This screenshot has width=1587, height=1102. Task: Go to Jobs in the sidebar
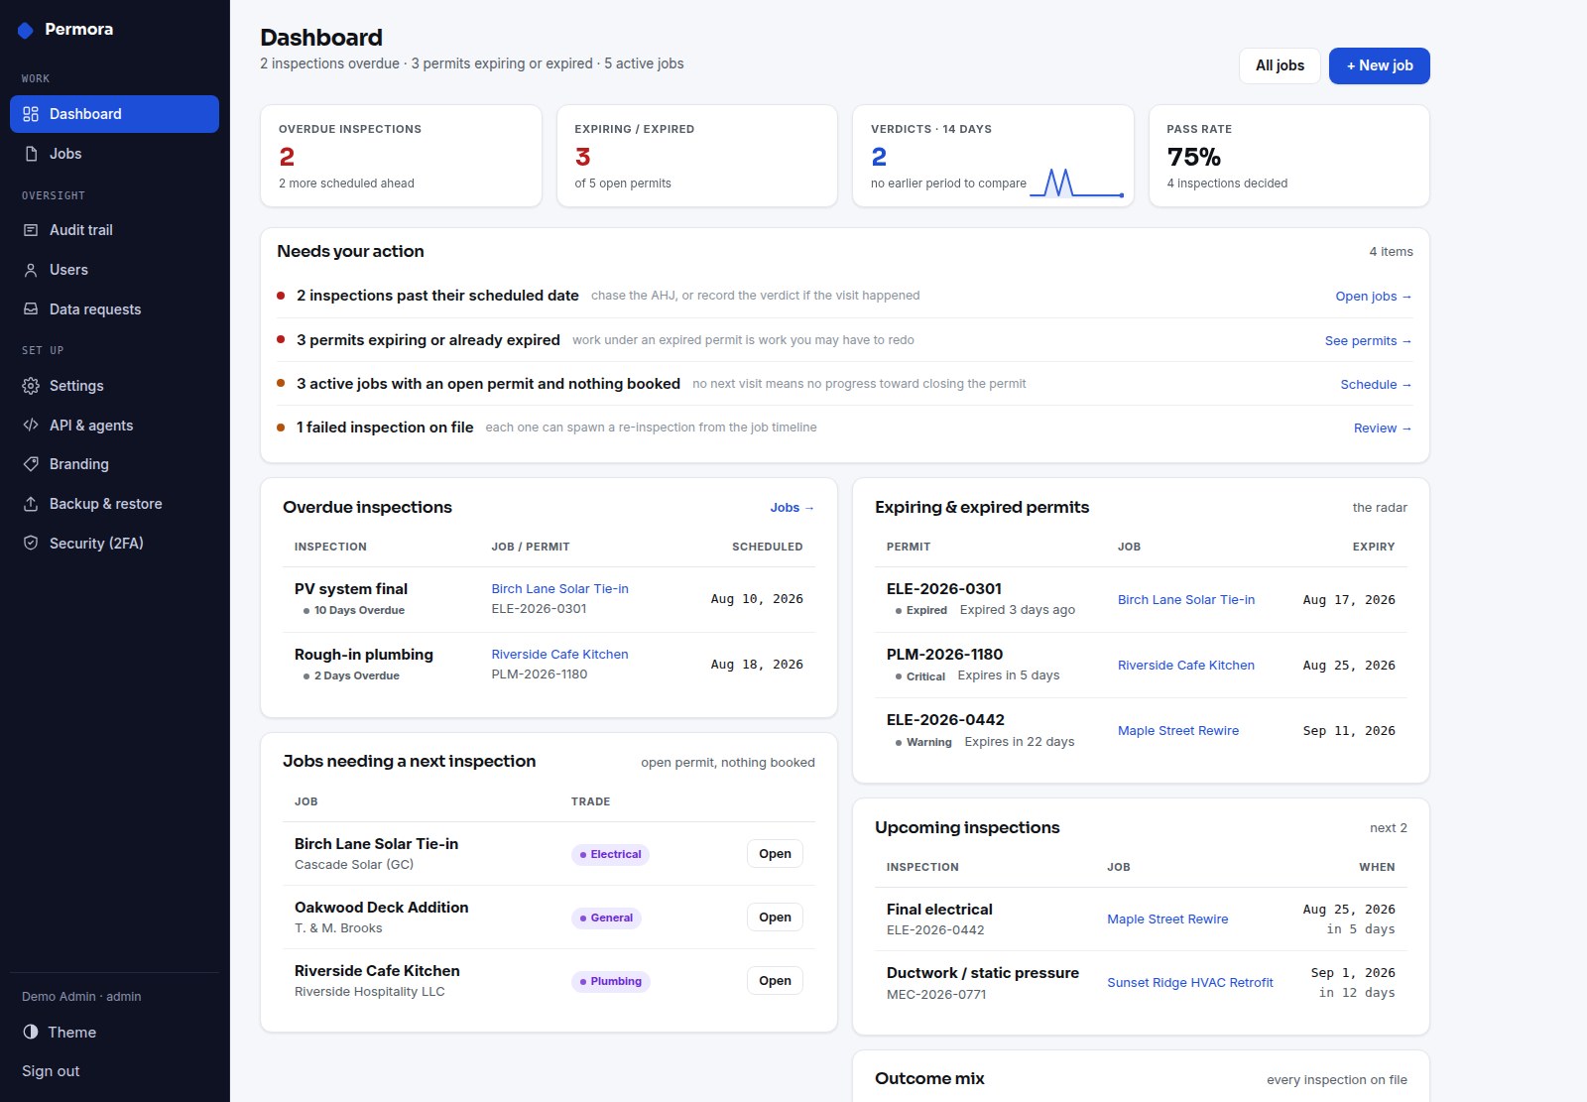click(x=114, y=154)
